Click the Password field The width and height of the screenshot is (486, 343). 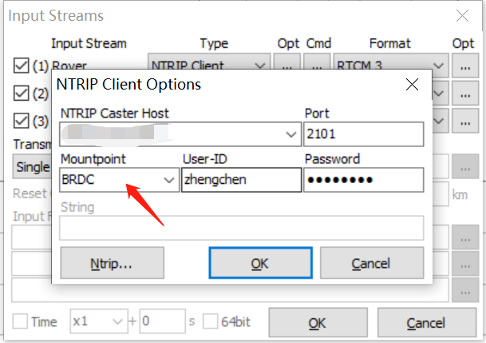point(364,180)
